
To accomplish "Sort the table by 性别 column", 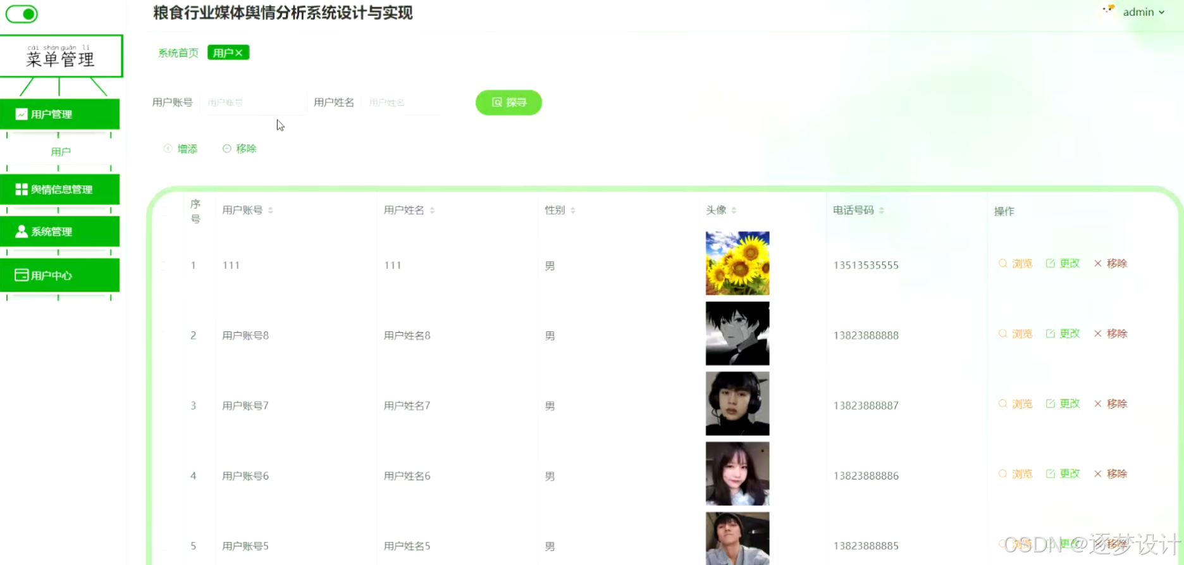I will pos(573,210).
